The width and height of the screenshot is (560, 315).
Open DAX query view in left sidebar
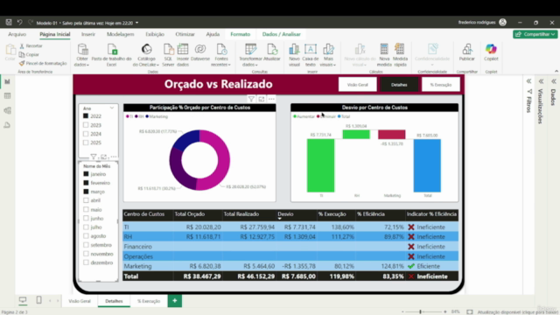pyautogui.click(x=7, y=125)
